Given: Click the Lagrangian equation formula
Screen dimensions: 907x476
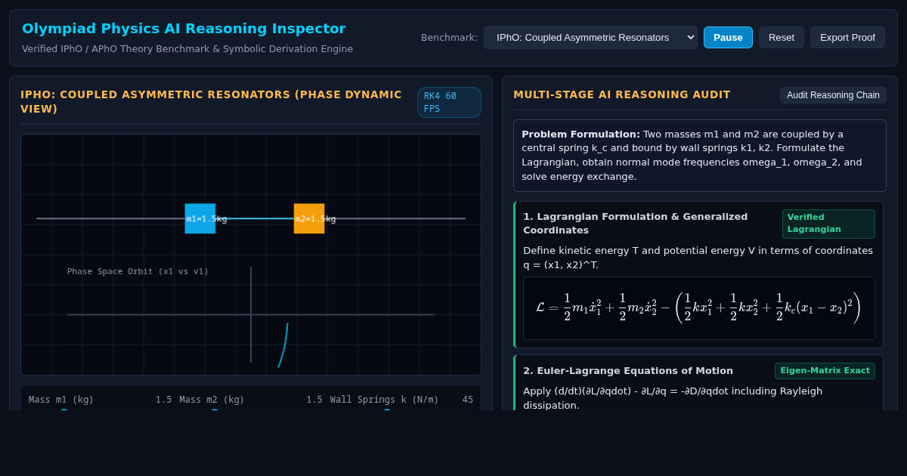Looking at the screenshot, I should [x=698, y=308].
